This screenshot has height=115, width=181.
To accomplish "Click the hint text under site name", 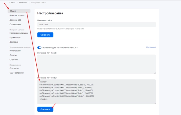I will (x=61, y=29).
